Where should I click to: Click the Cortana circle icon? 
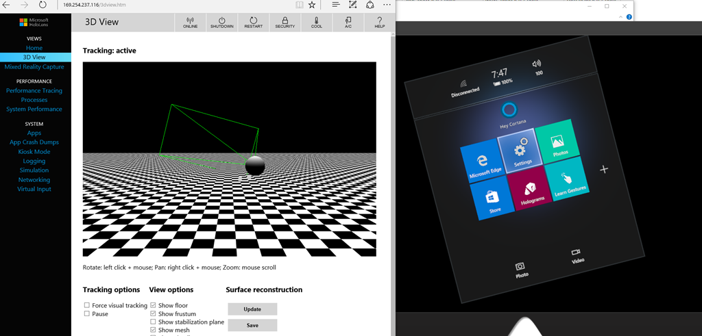pyautogui.click(x=509, y=109)
